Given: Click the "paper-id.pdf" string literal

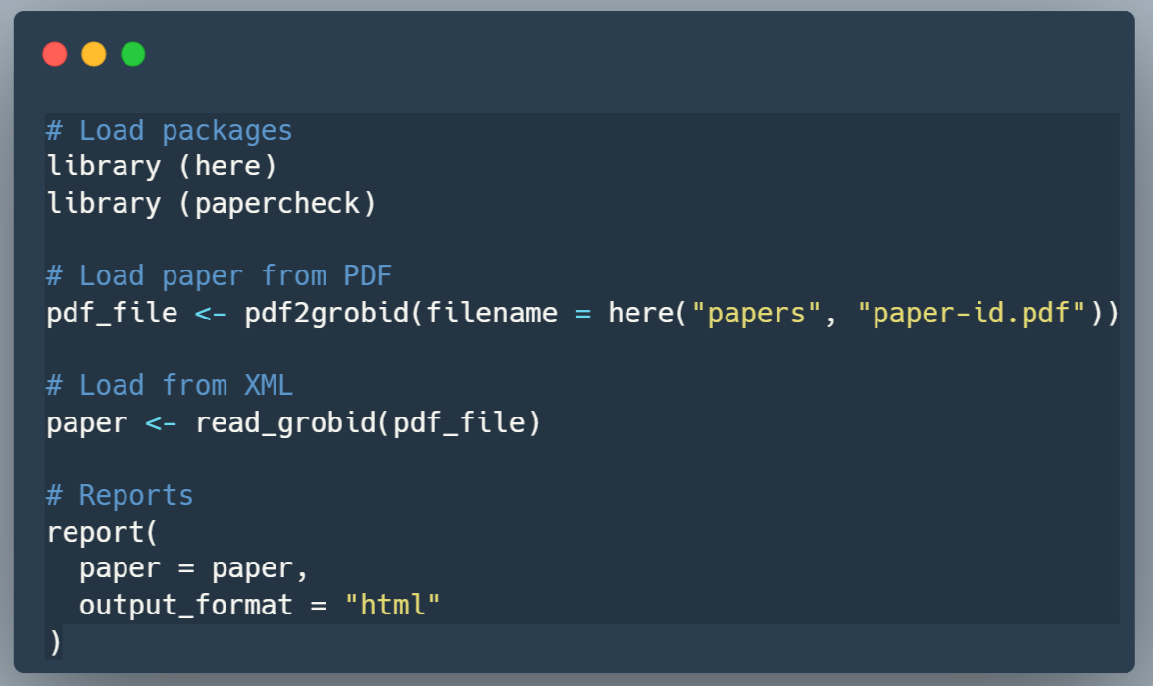Looking at the screenshot, I should tap(971, 314).
